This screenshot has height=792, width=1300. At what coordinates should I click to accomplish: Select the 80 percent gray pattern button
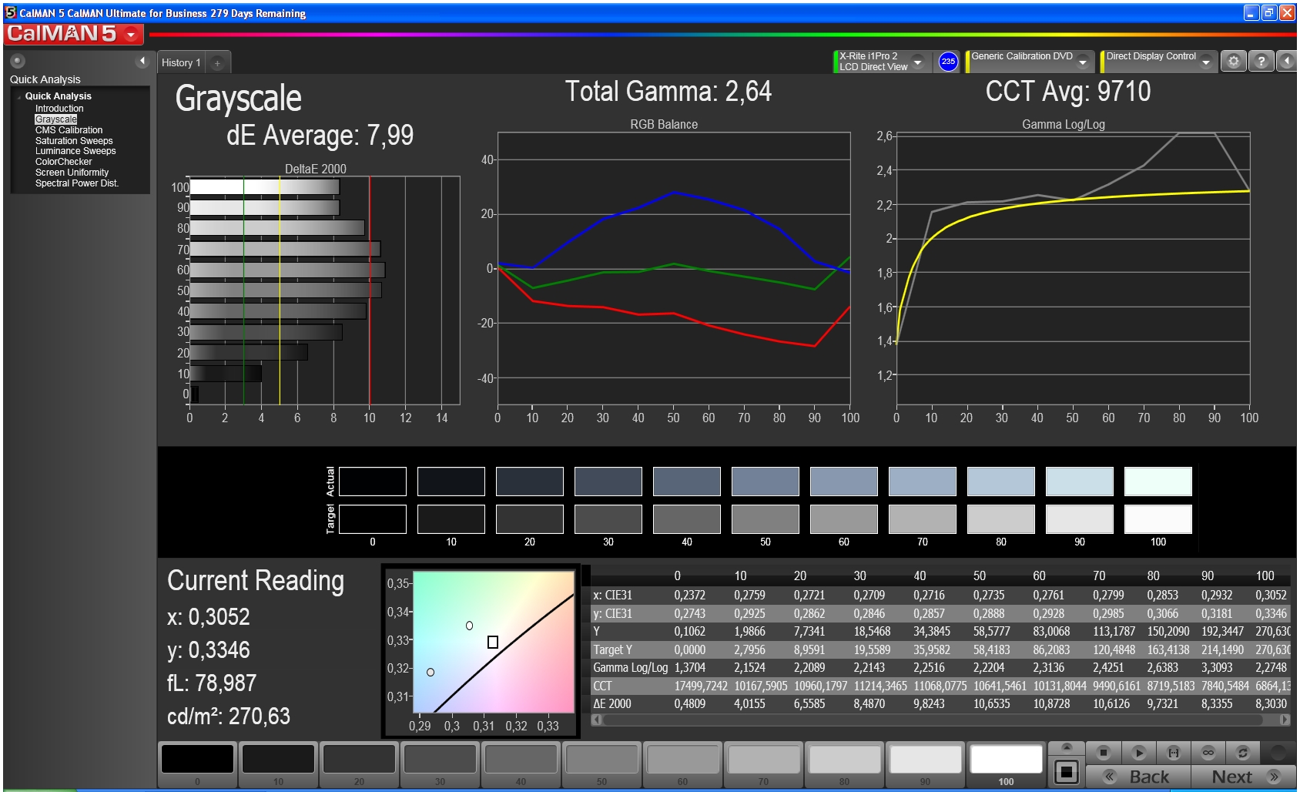(x=844, y=765)
